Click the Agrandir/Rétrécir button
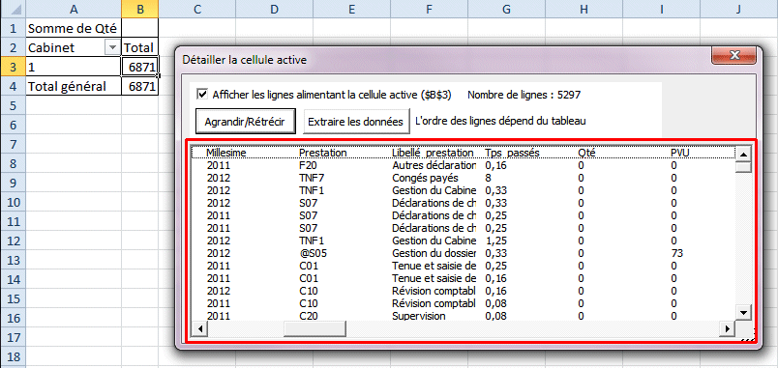Screen dimensions: 778x368 tap(246, 122)
